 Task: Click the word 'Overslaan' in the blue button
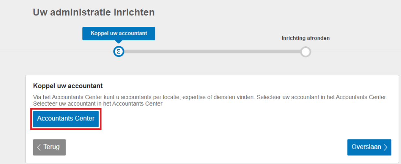[366, 147]
